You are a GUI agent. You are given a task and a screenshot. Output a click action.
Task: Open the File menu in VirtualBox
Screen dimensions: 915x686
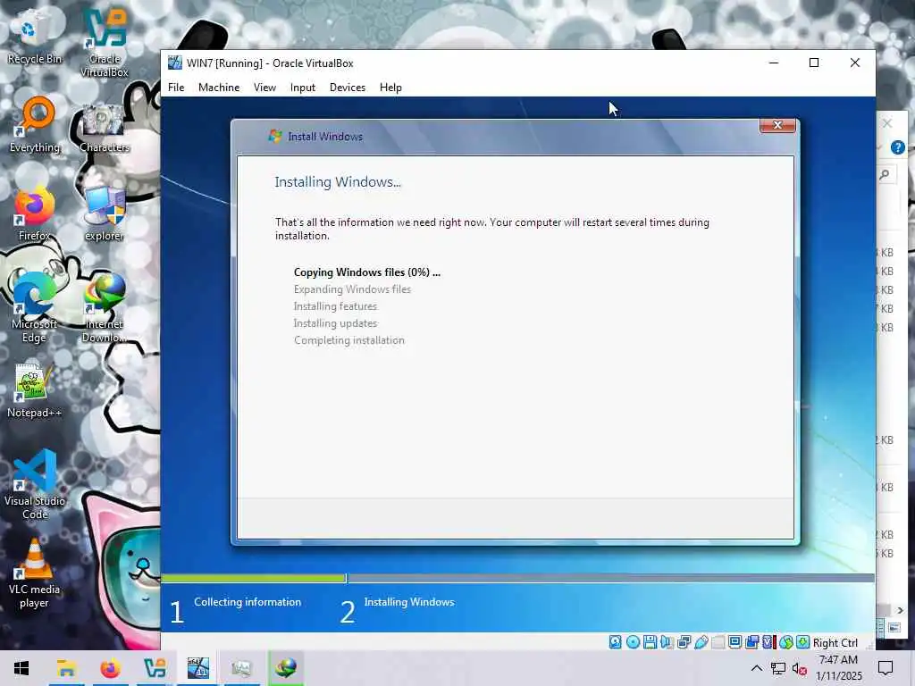(x=176, y=88)
